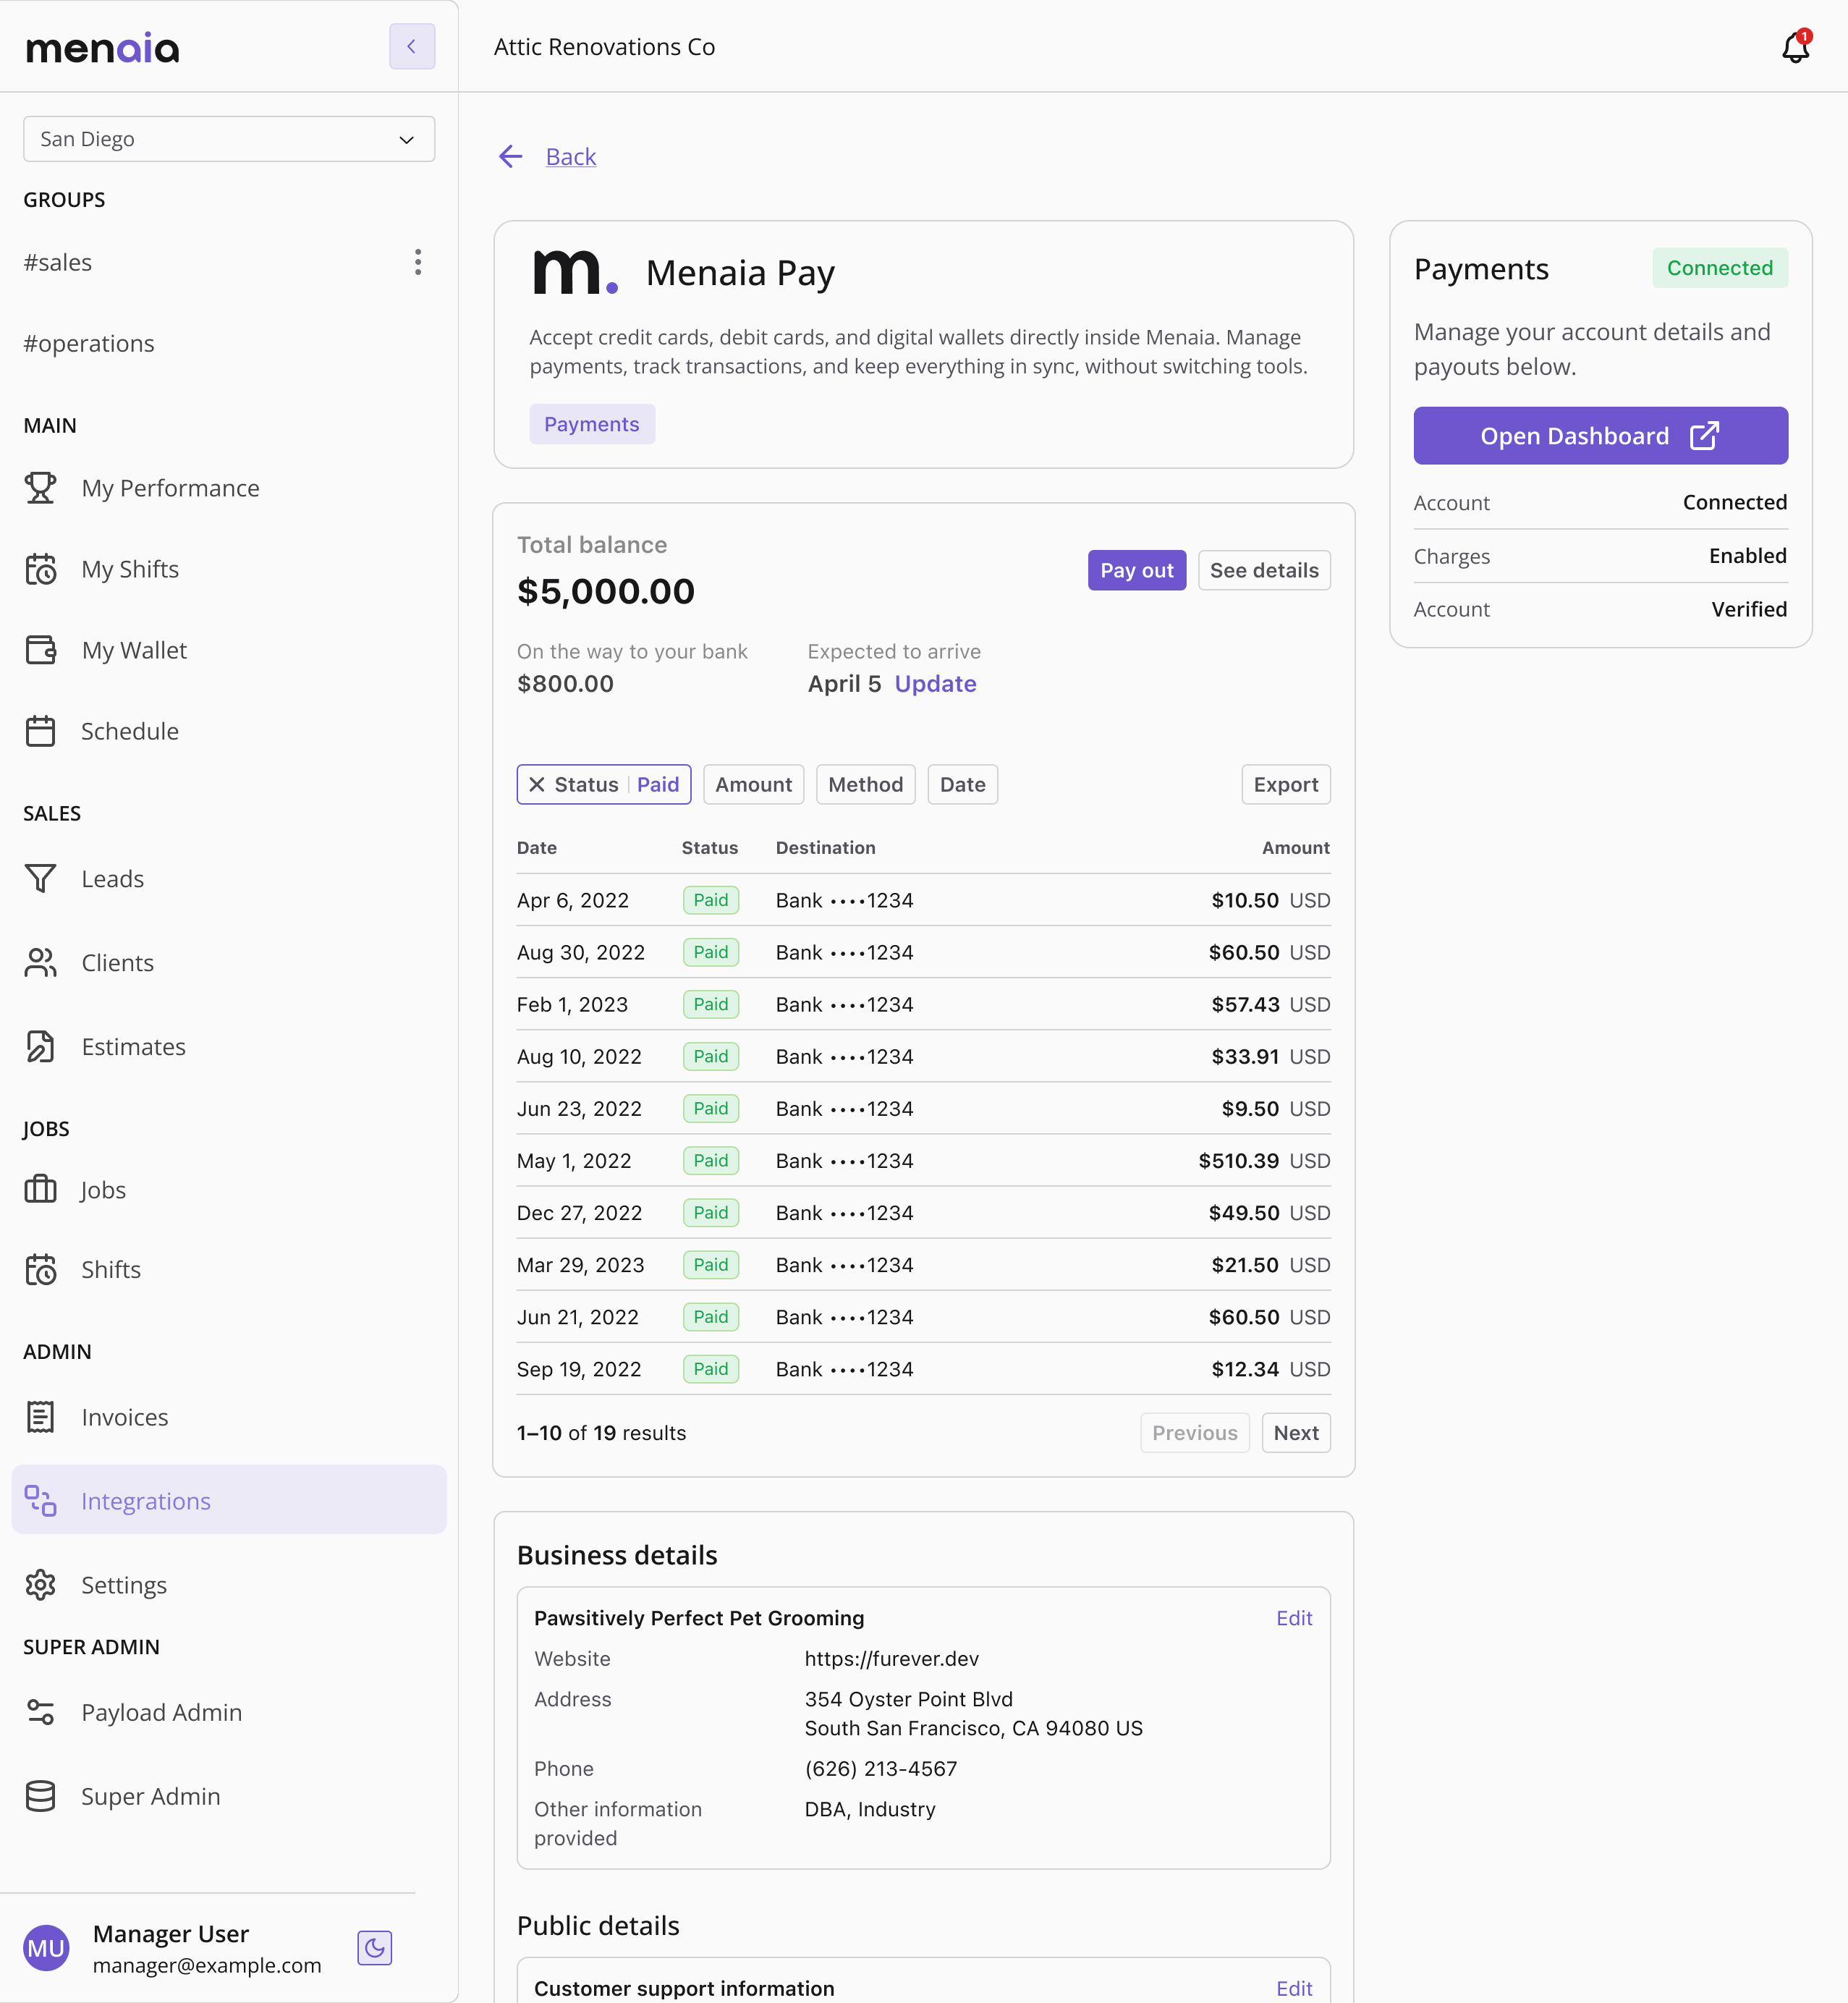Click the Shifts icon under Jobs
The image size is (1848, 2003).
pyautogui.click(x=40, y=1269)
